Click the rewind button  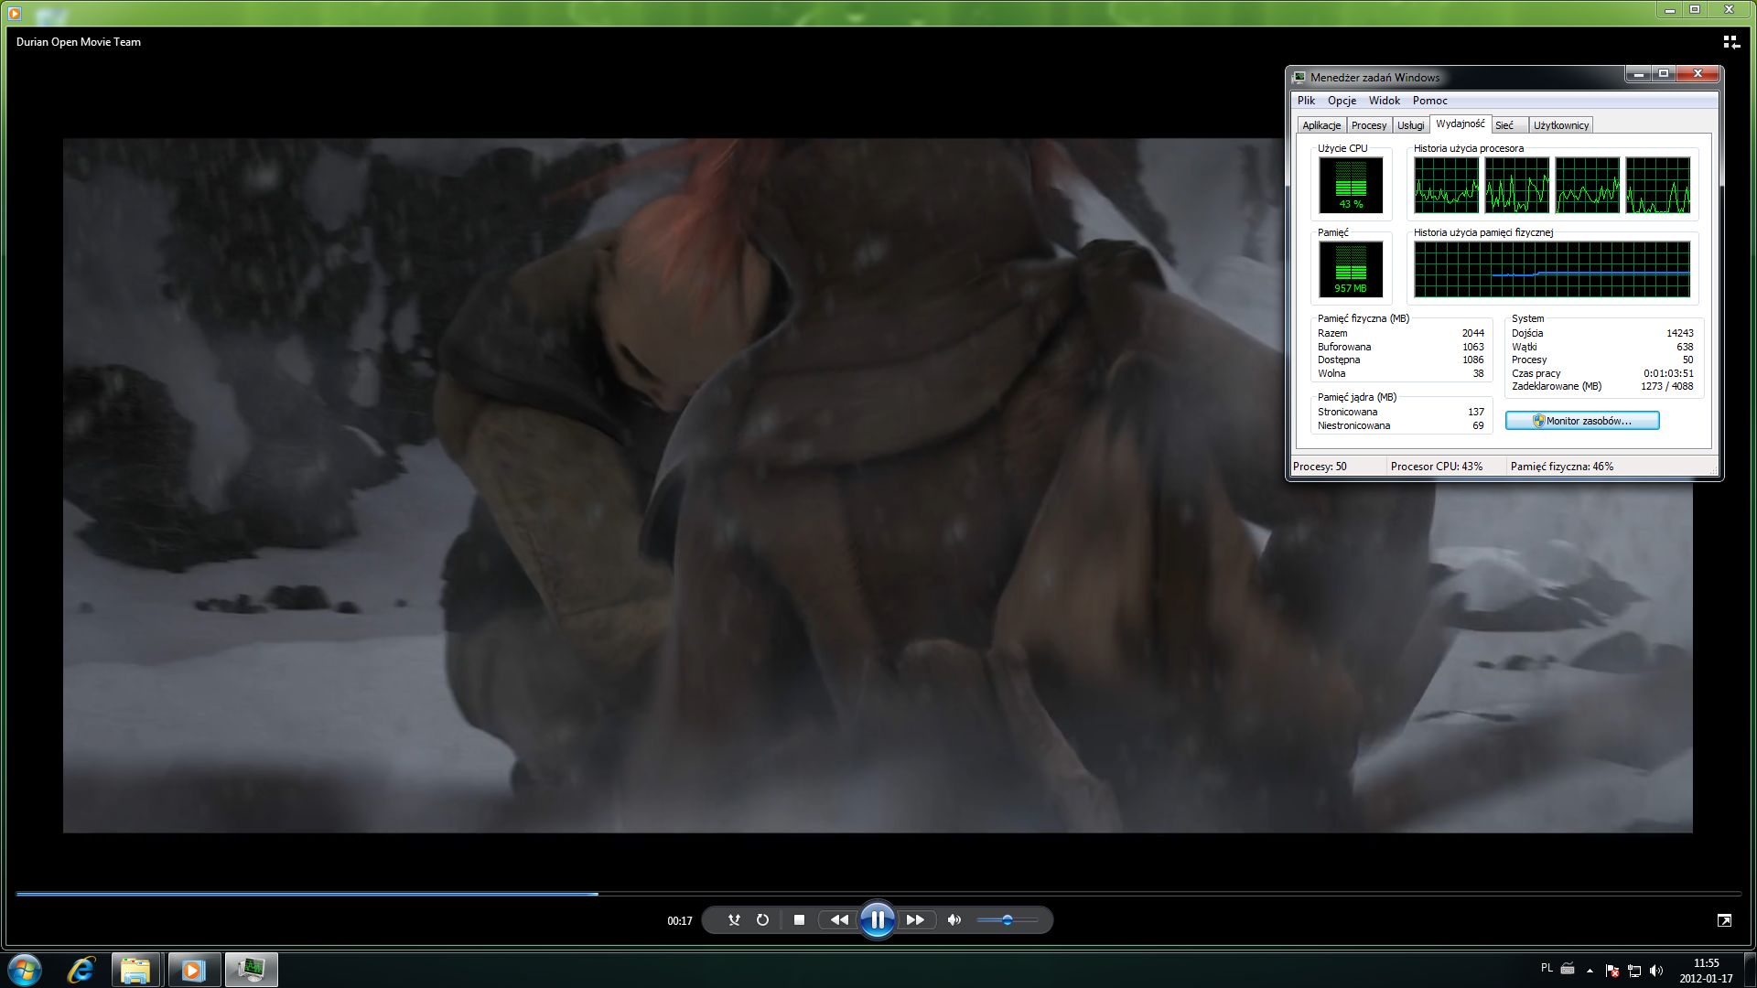pos(838,920)
